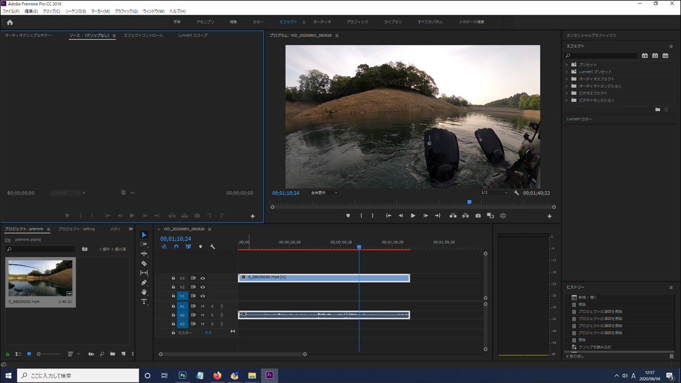Switch to the オーディオ workspace

pos(322,22)
